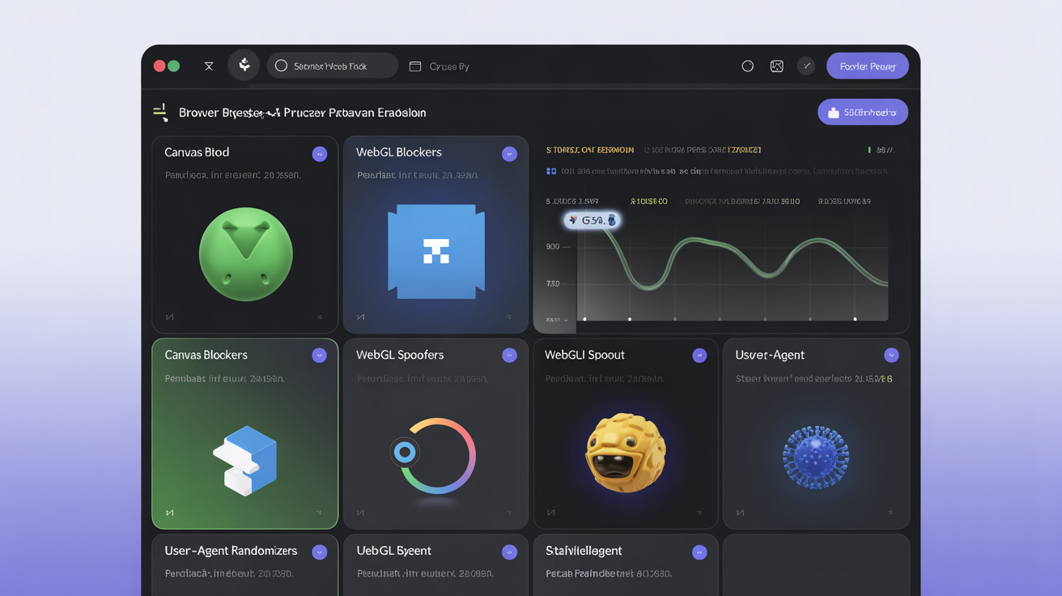1062x596 pixels.
Task: Select the green highlighted chart column label
Action: (649, 201)
